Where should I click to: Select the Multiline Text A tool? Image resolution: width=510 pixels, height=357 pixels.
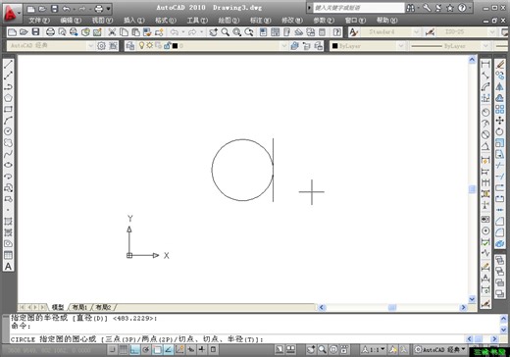(x=8, y=267)
